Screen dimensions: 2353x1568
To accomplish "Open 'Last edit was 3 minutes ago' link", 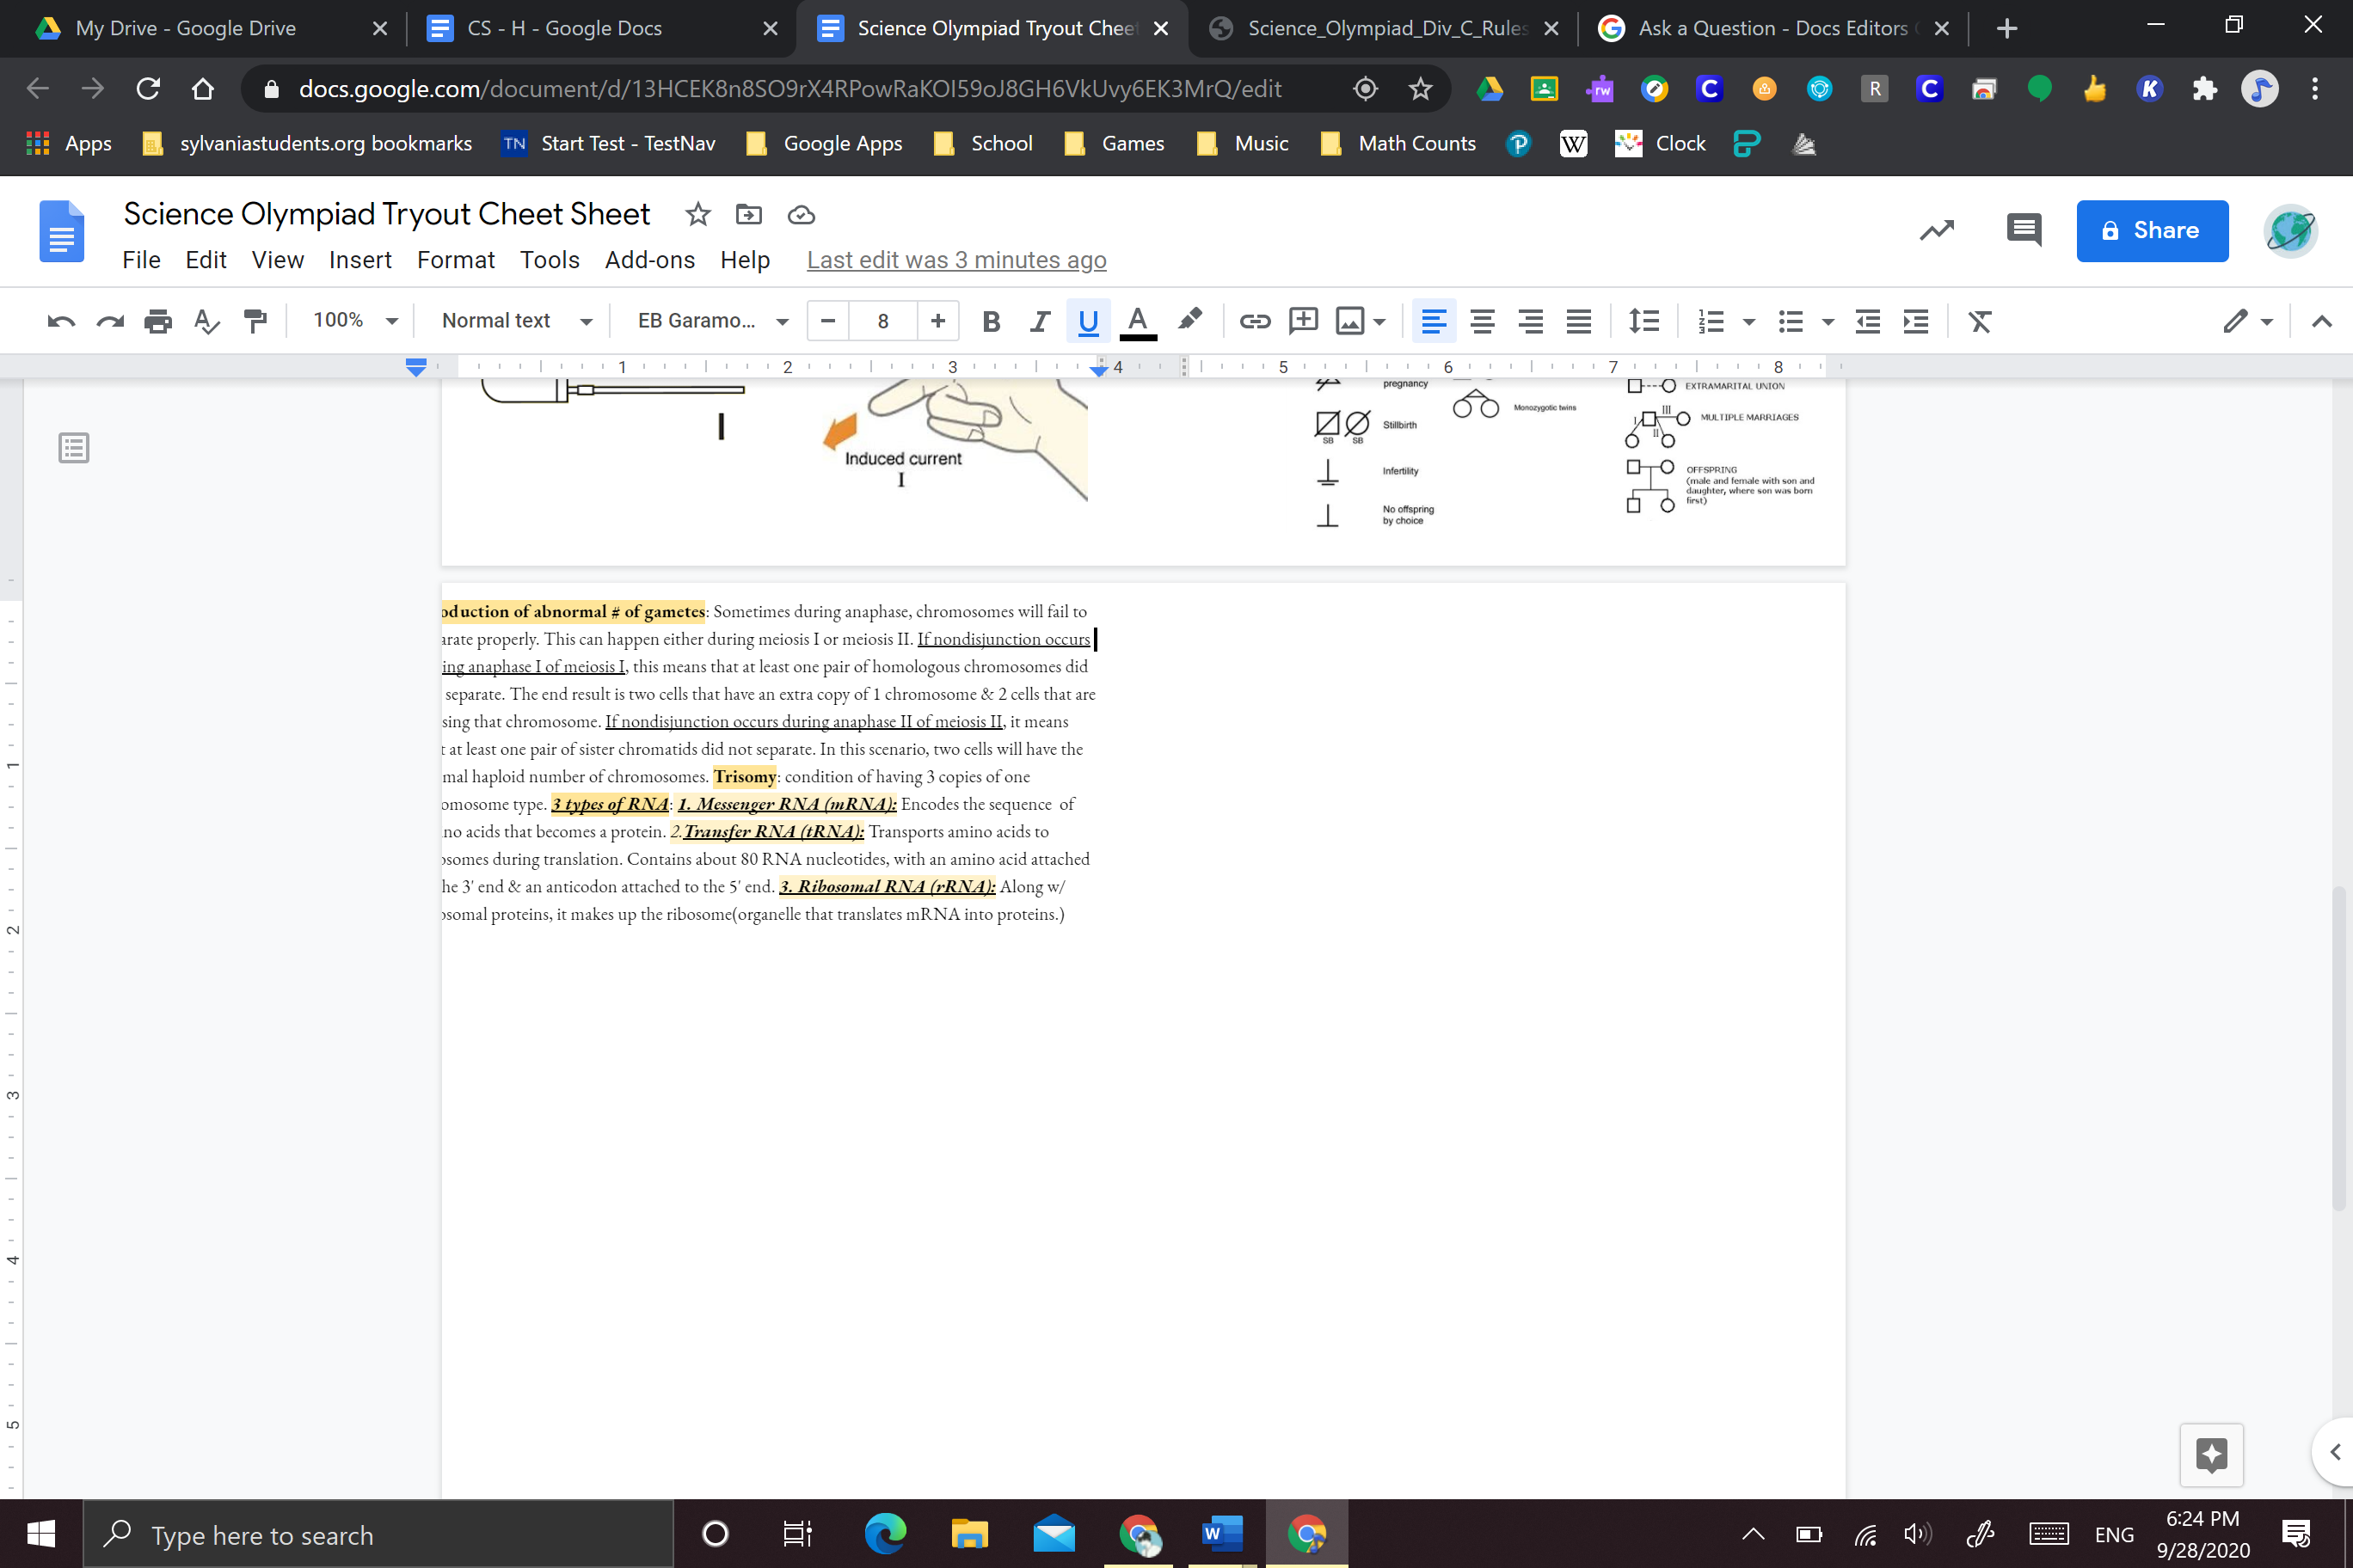I will [955, 260].
